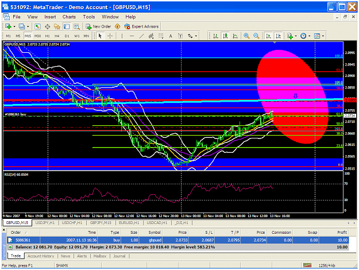Select the Vertical Line drawing tool
This screenshot has height=270, width=359.
[x=122, y=36]
